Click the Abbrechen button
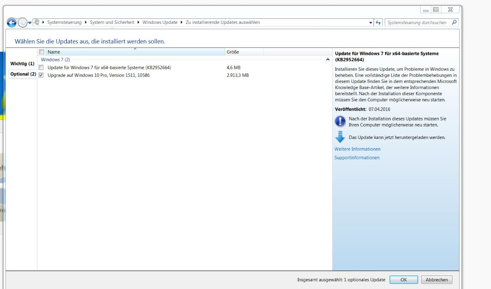Image resolution: width=491 pixels, height=289 pixels. 437,280
